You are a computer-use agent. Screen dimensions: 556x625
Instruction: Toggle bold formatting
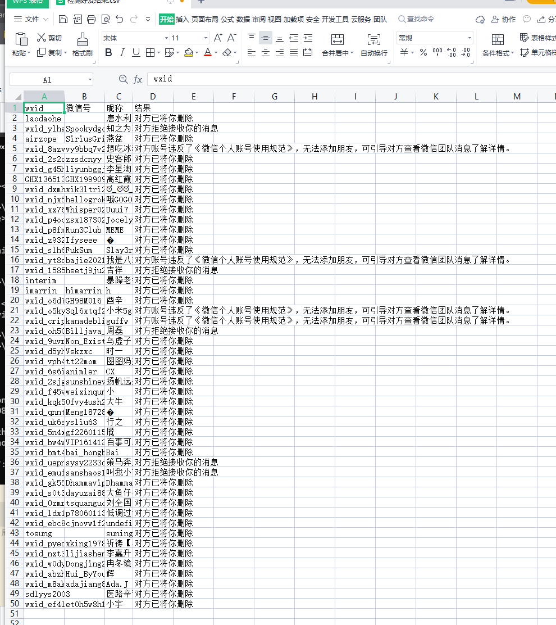pos(108,53)
